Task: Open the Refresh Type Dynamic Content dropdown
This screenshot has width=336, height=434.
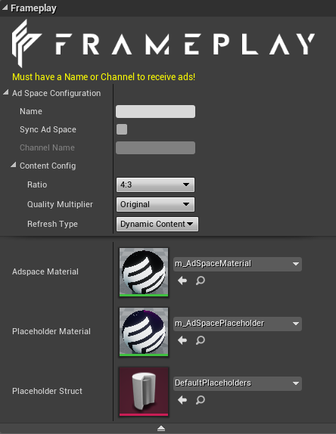Action: tap(157, 224)
